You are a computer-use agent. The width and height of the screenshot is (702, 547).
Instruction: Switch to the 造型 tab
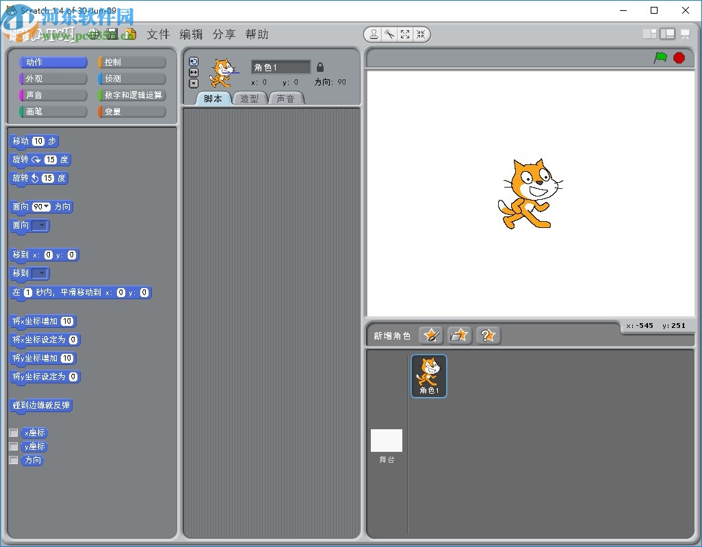tap(249, 98)
